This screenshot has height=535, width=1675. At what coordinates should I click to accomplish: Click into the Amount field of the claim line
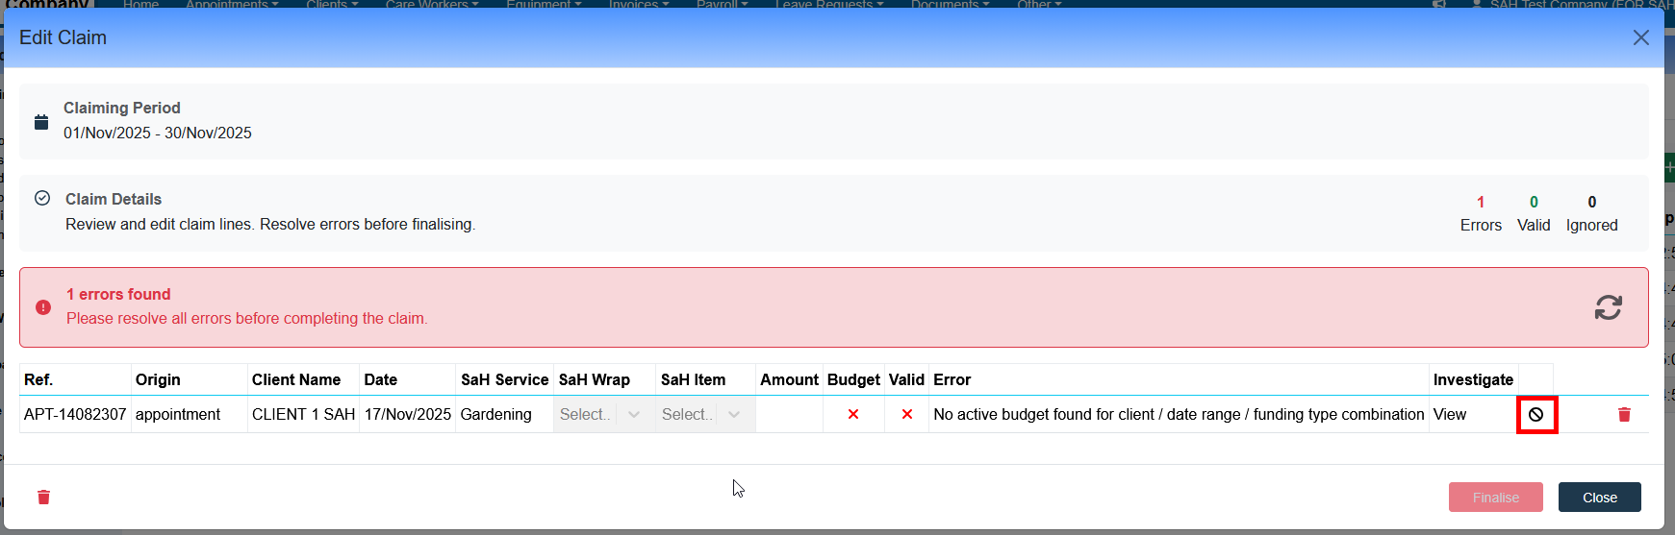point(789,415)
